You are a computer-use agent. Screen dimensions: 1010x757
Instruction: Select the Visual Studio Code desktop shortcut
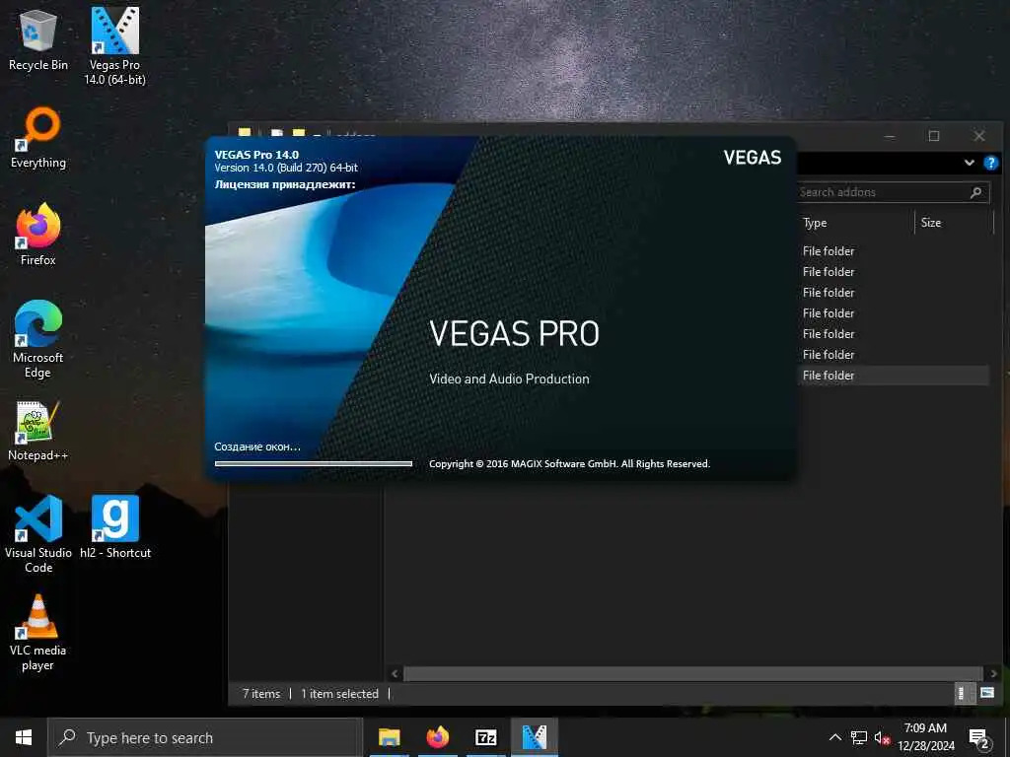tap(38, 534)
